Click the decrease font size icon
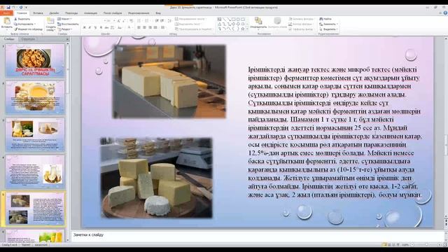 (x=124, y=20)
